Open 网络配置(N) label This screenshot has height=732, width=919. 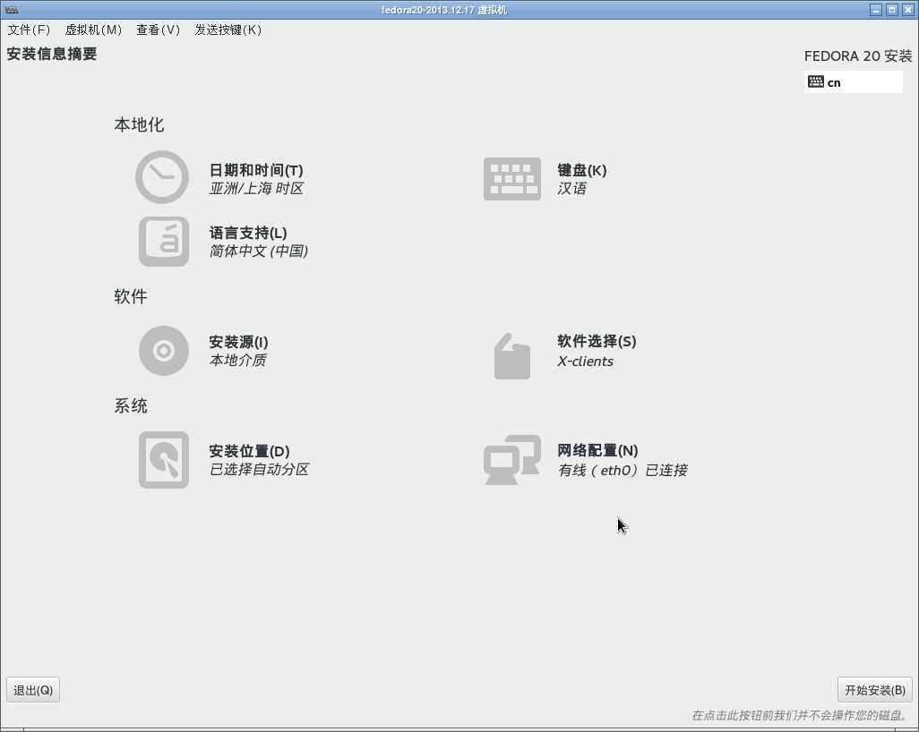[597, 450]
